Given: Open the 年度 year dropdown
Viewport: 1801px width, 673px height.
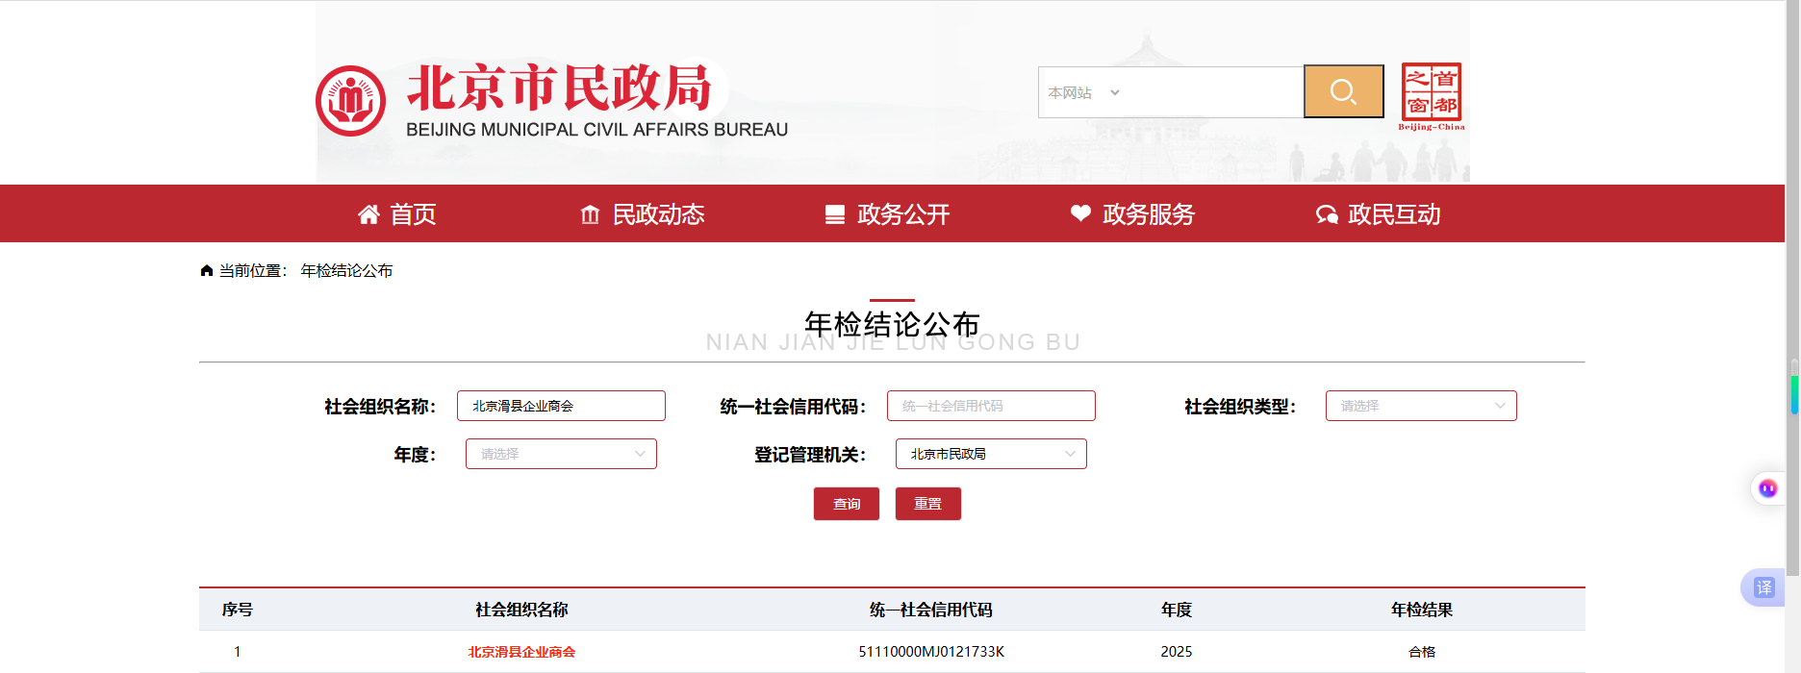Looking at the screenshot, I should click(561, 454).
